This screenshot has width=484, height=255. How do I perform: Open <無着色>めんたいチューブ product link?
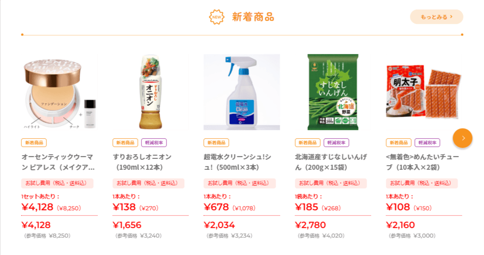[422, 162]
